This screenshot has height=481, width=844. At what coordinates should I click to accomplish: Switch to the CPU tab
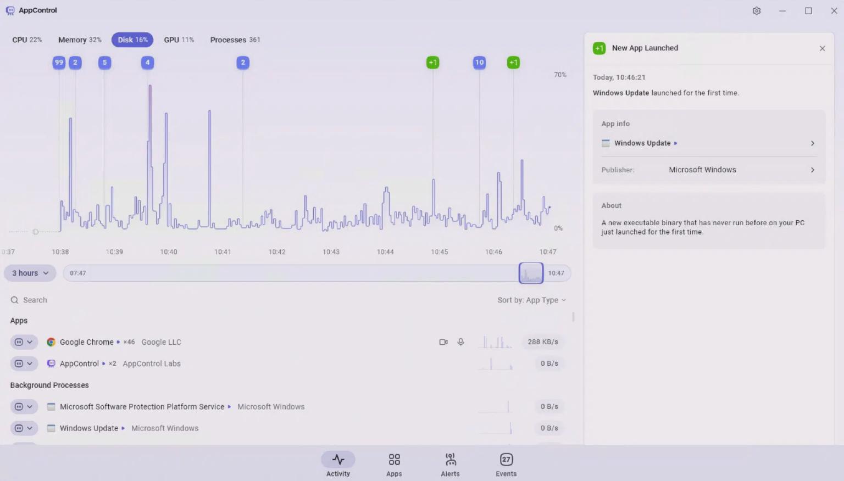(x=27, y=40)
